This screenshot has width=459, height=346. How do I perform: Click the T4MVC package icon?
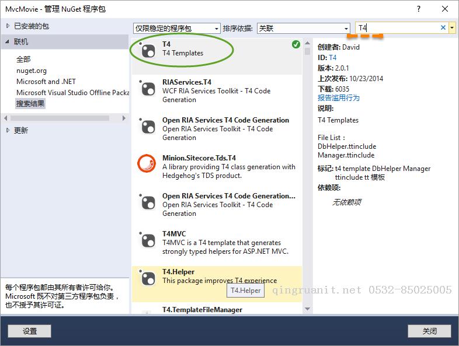(x=148, y=240)
